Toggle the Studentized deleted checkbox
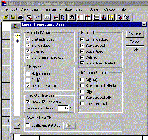The height and width of the screenshot is (140, 148). click(82, 63)
